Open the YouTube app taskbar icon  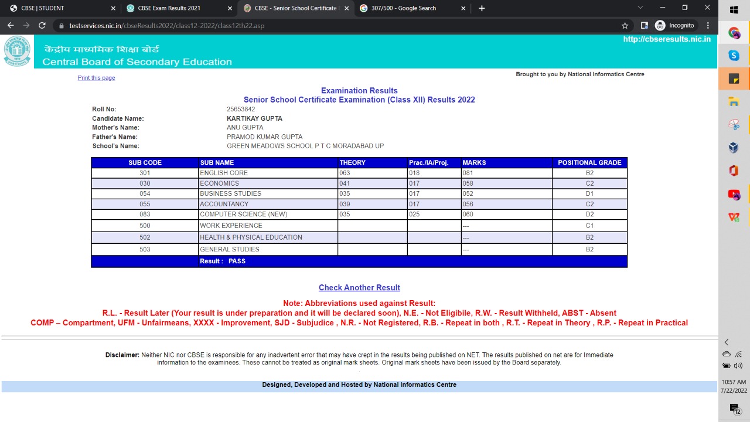tap(734, 194)
